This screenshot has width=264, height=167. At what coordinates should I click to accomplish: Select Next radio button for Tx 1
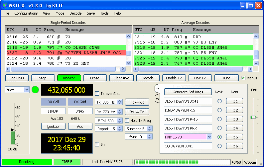pos(219,101)
